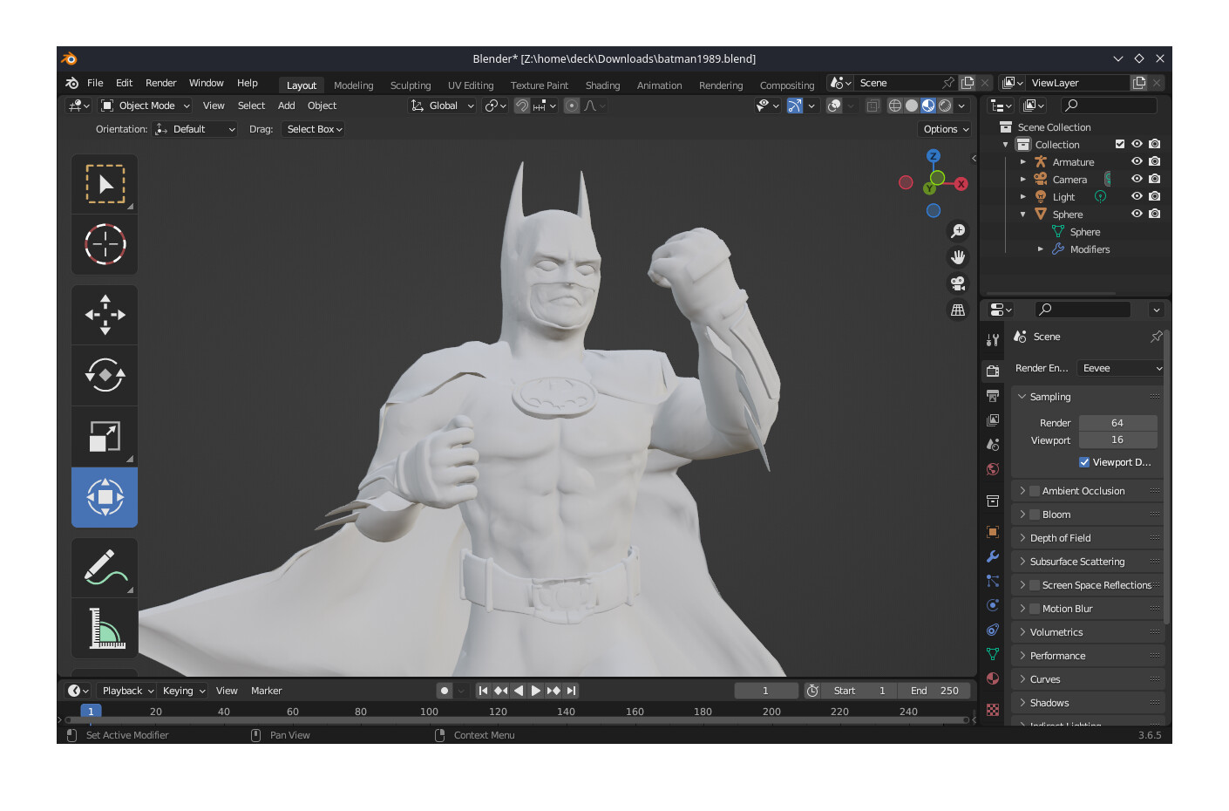Enable Motion Blur checkbox
The height and width of the screenshot is (811, 1229).
coord(1035,609)
